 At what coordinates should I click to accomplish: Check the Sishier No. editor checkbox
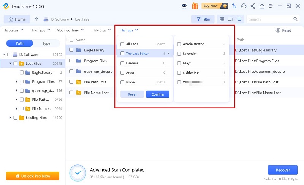pyautogui.click(x=179, y=73)
